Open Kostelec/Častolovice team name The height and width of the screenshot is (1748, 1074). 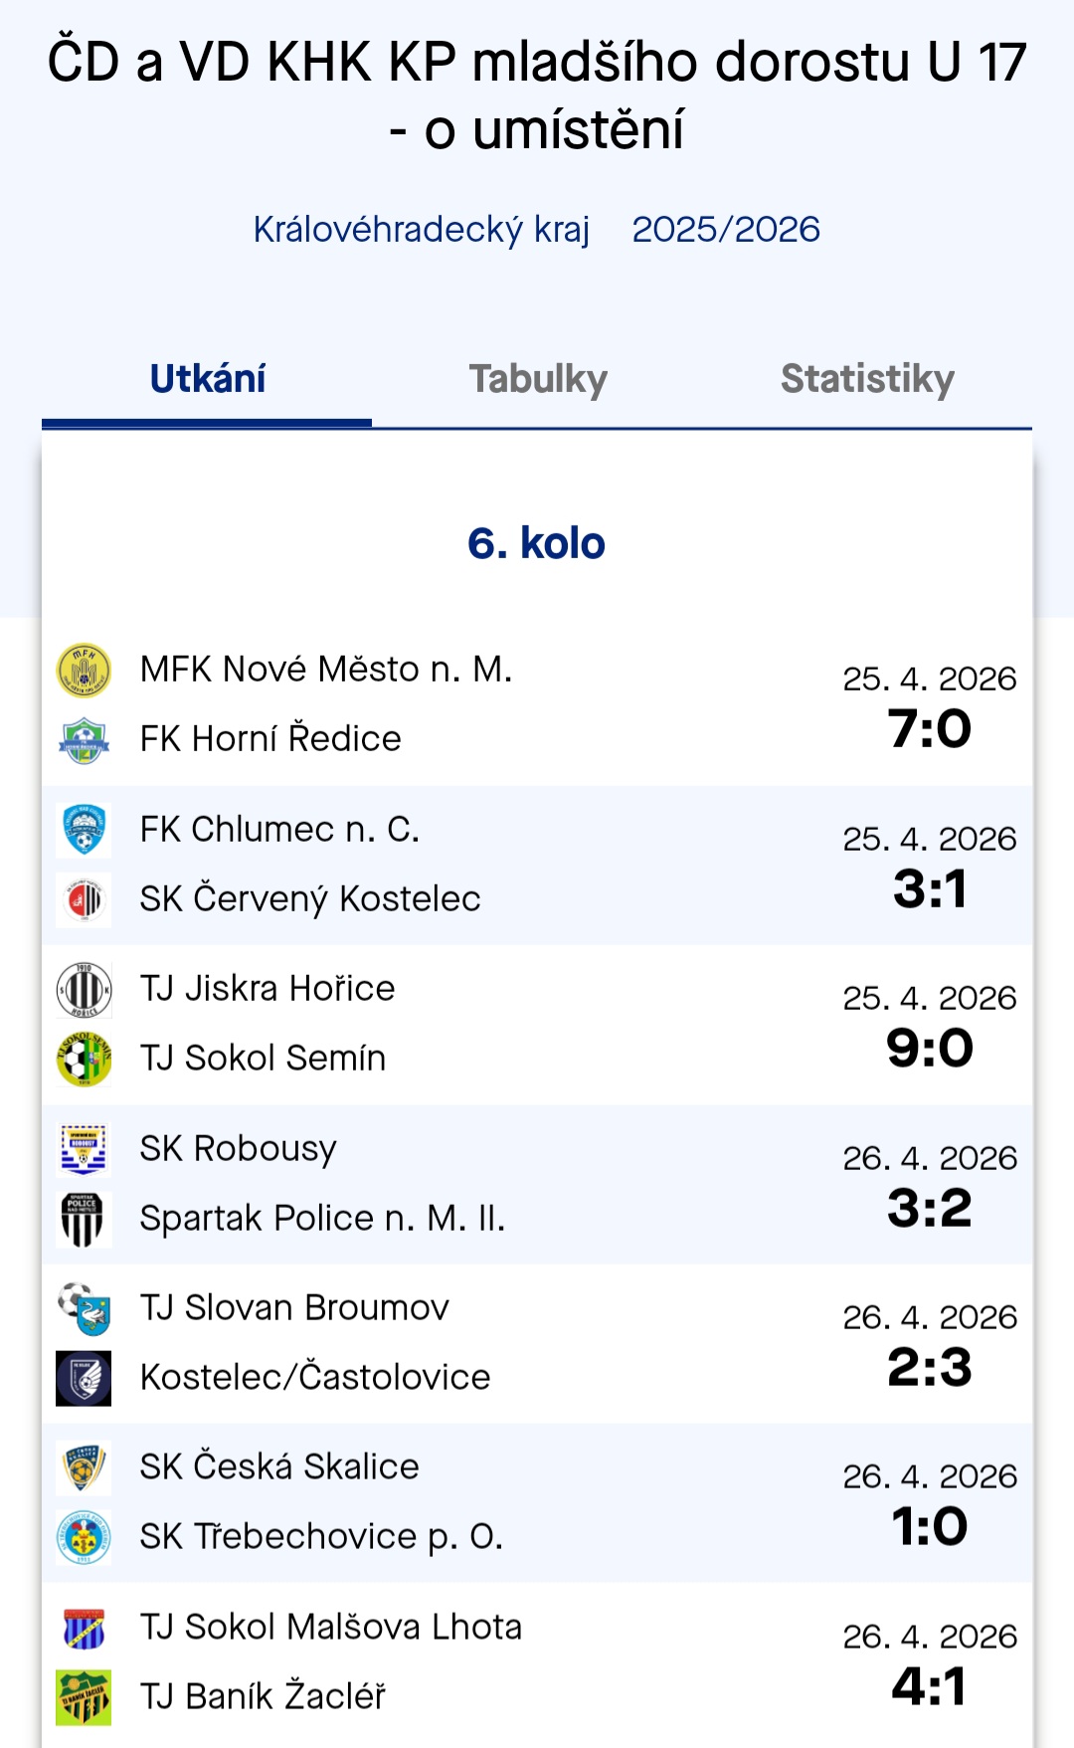tap(315, 1377)
